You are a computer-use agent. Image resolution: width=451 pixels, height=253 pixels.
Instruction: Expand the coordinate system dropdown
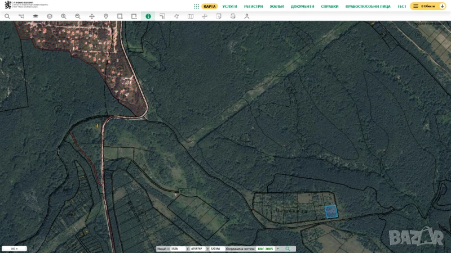[x=277, y=249]
